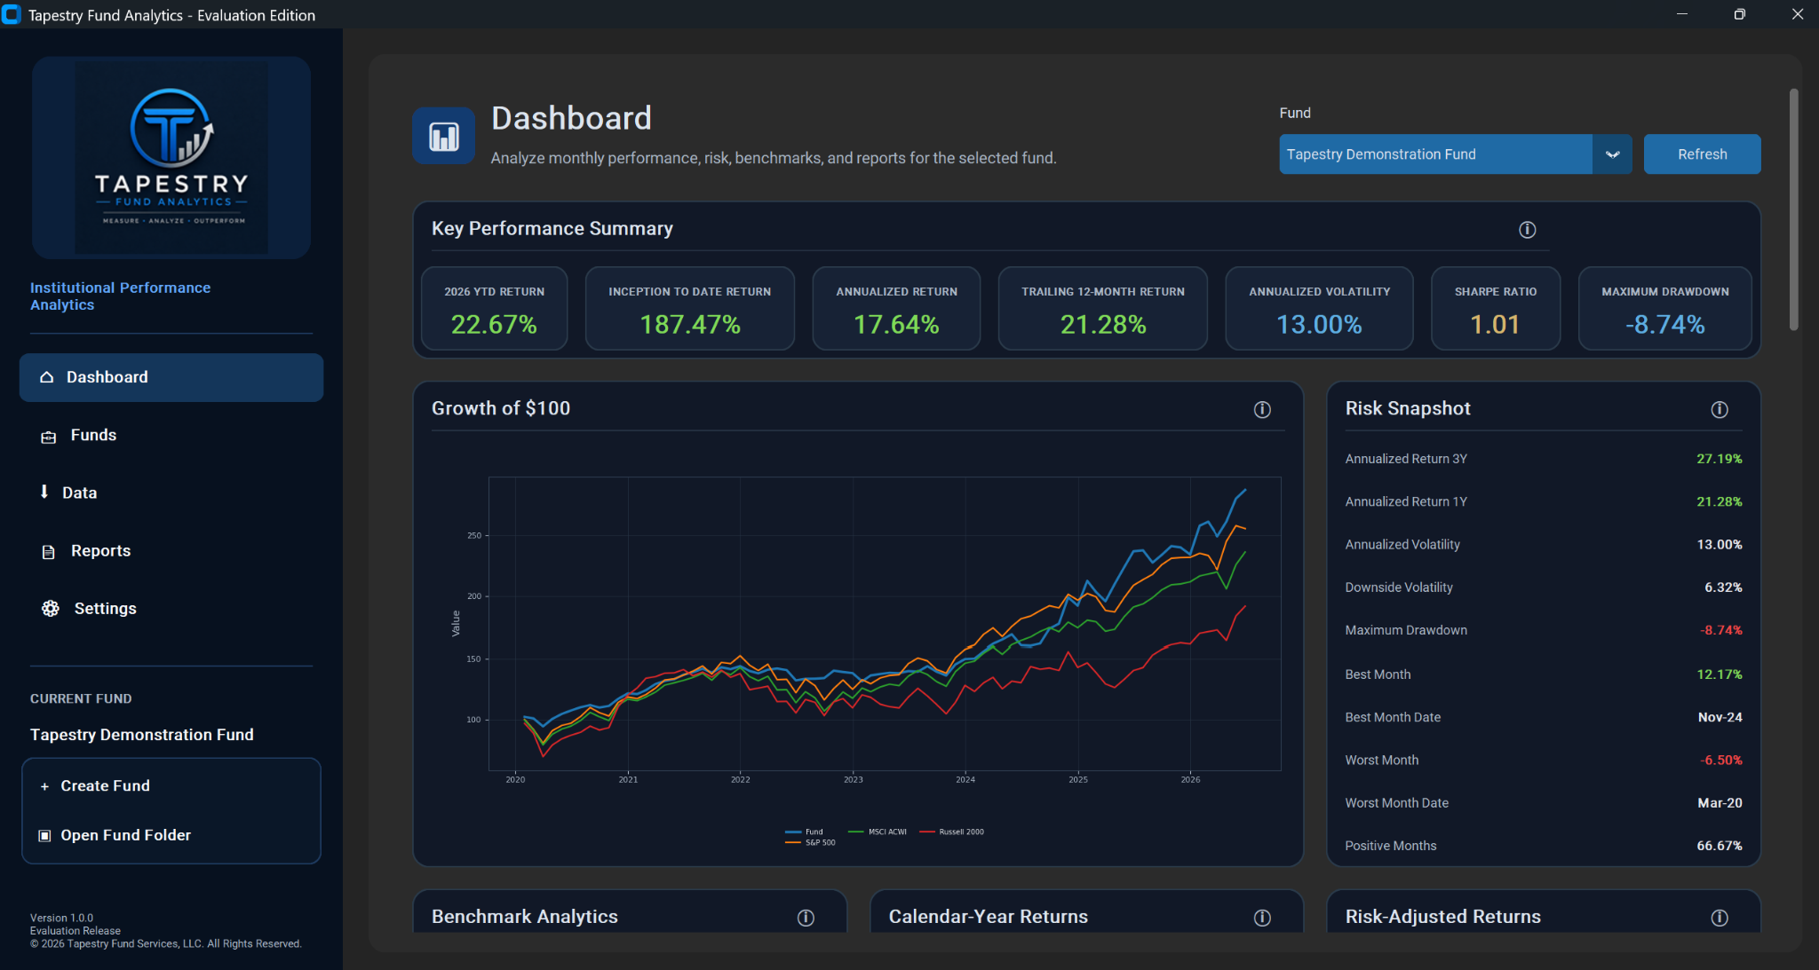Click the 2026 YTD Return card
Image resolution: width=1819 pixels, height=970 pixels.
(x=494, y=308)
